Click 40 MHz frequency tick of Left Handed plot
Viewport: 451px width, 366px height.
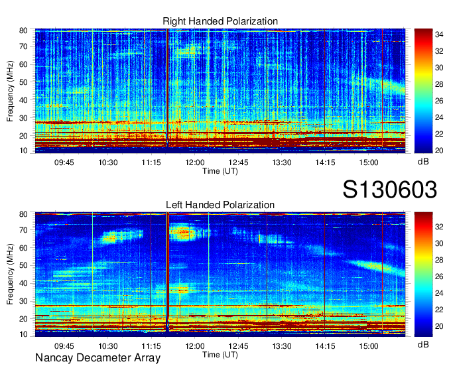[23, 283]
